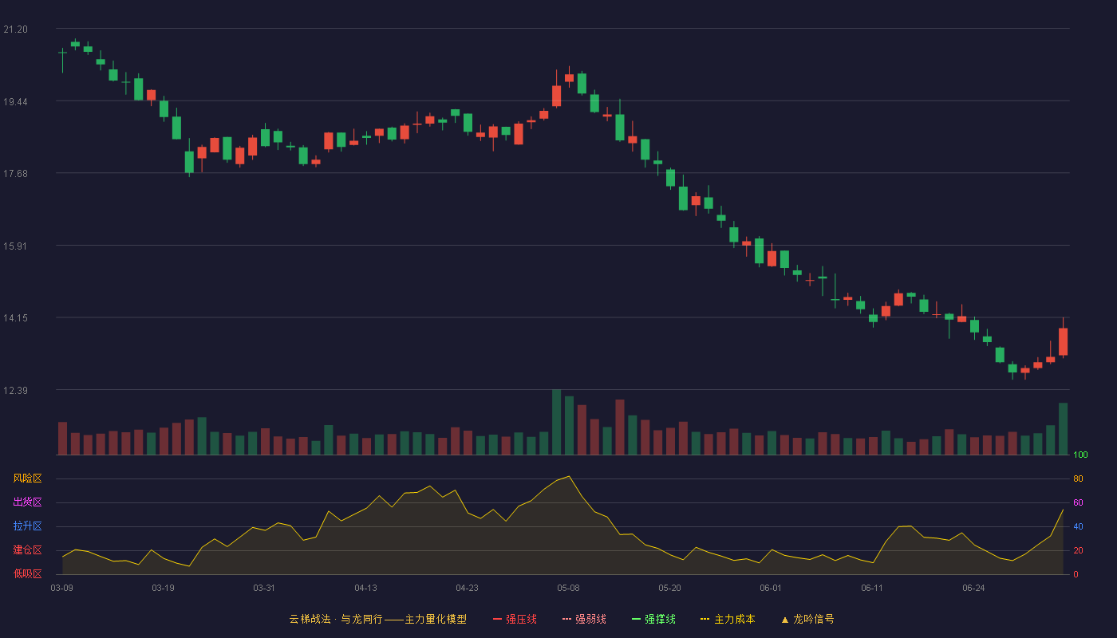Image resolution: width=1117 pixels, height=638 pixels.
Task: Click the 14.15 price axis label
Action: tap(15, 318)
